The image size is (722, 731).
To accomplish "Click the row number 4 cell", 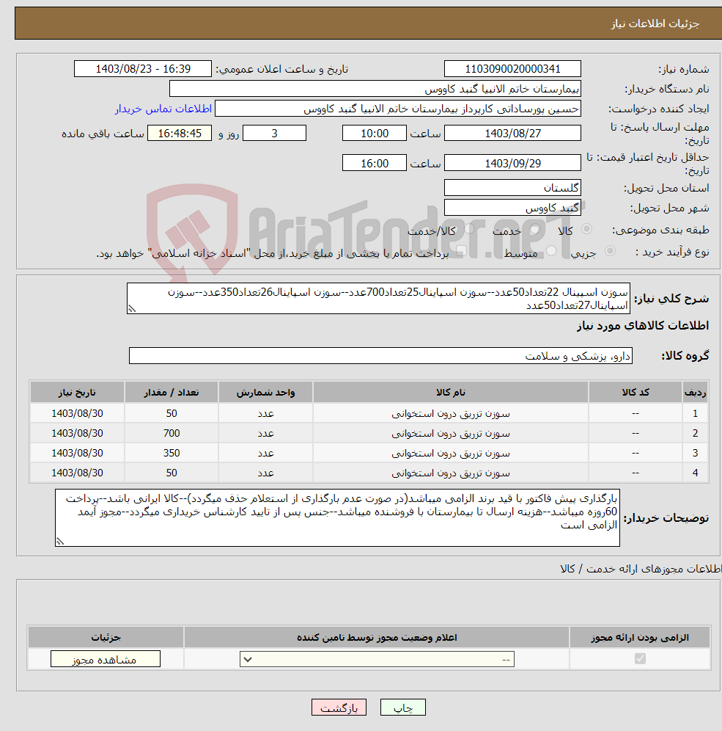I will [695, 473].
